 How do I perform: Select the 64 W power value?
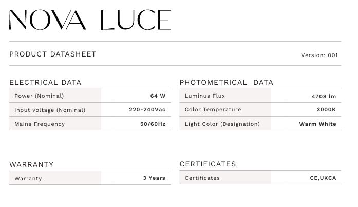click(158, 96)
